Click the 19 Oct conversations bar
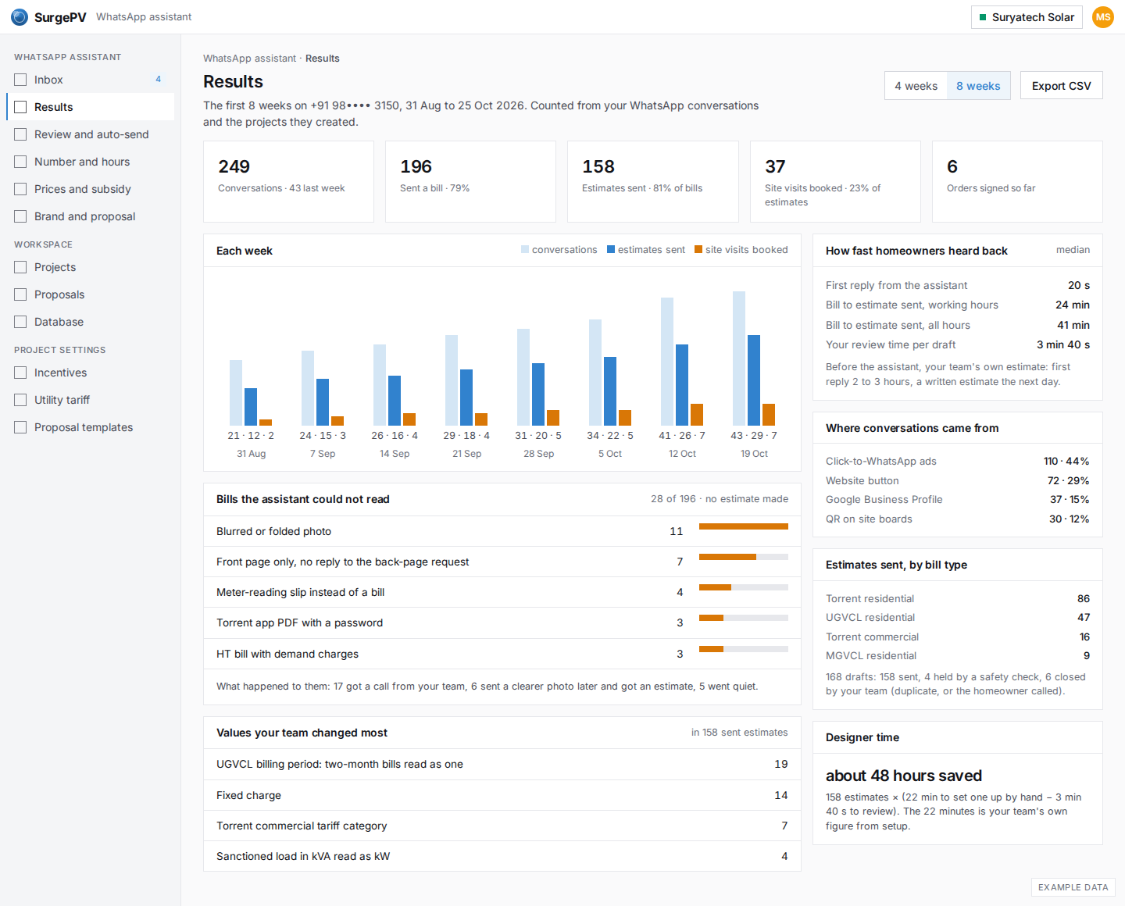Viewport: 1125px width, 906px height. [x=739, y=358]
